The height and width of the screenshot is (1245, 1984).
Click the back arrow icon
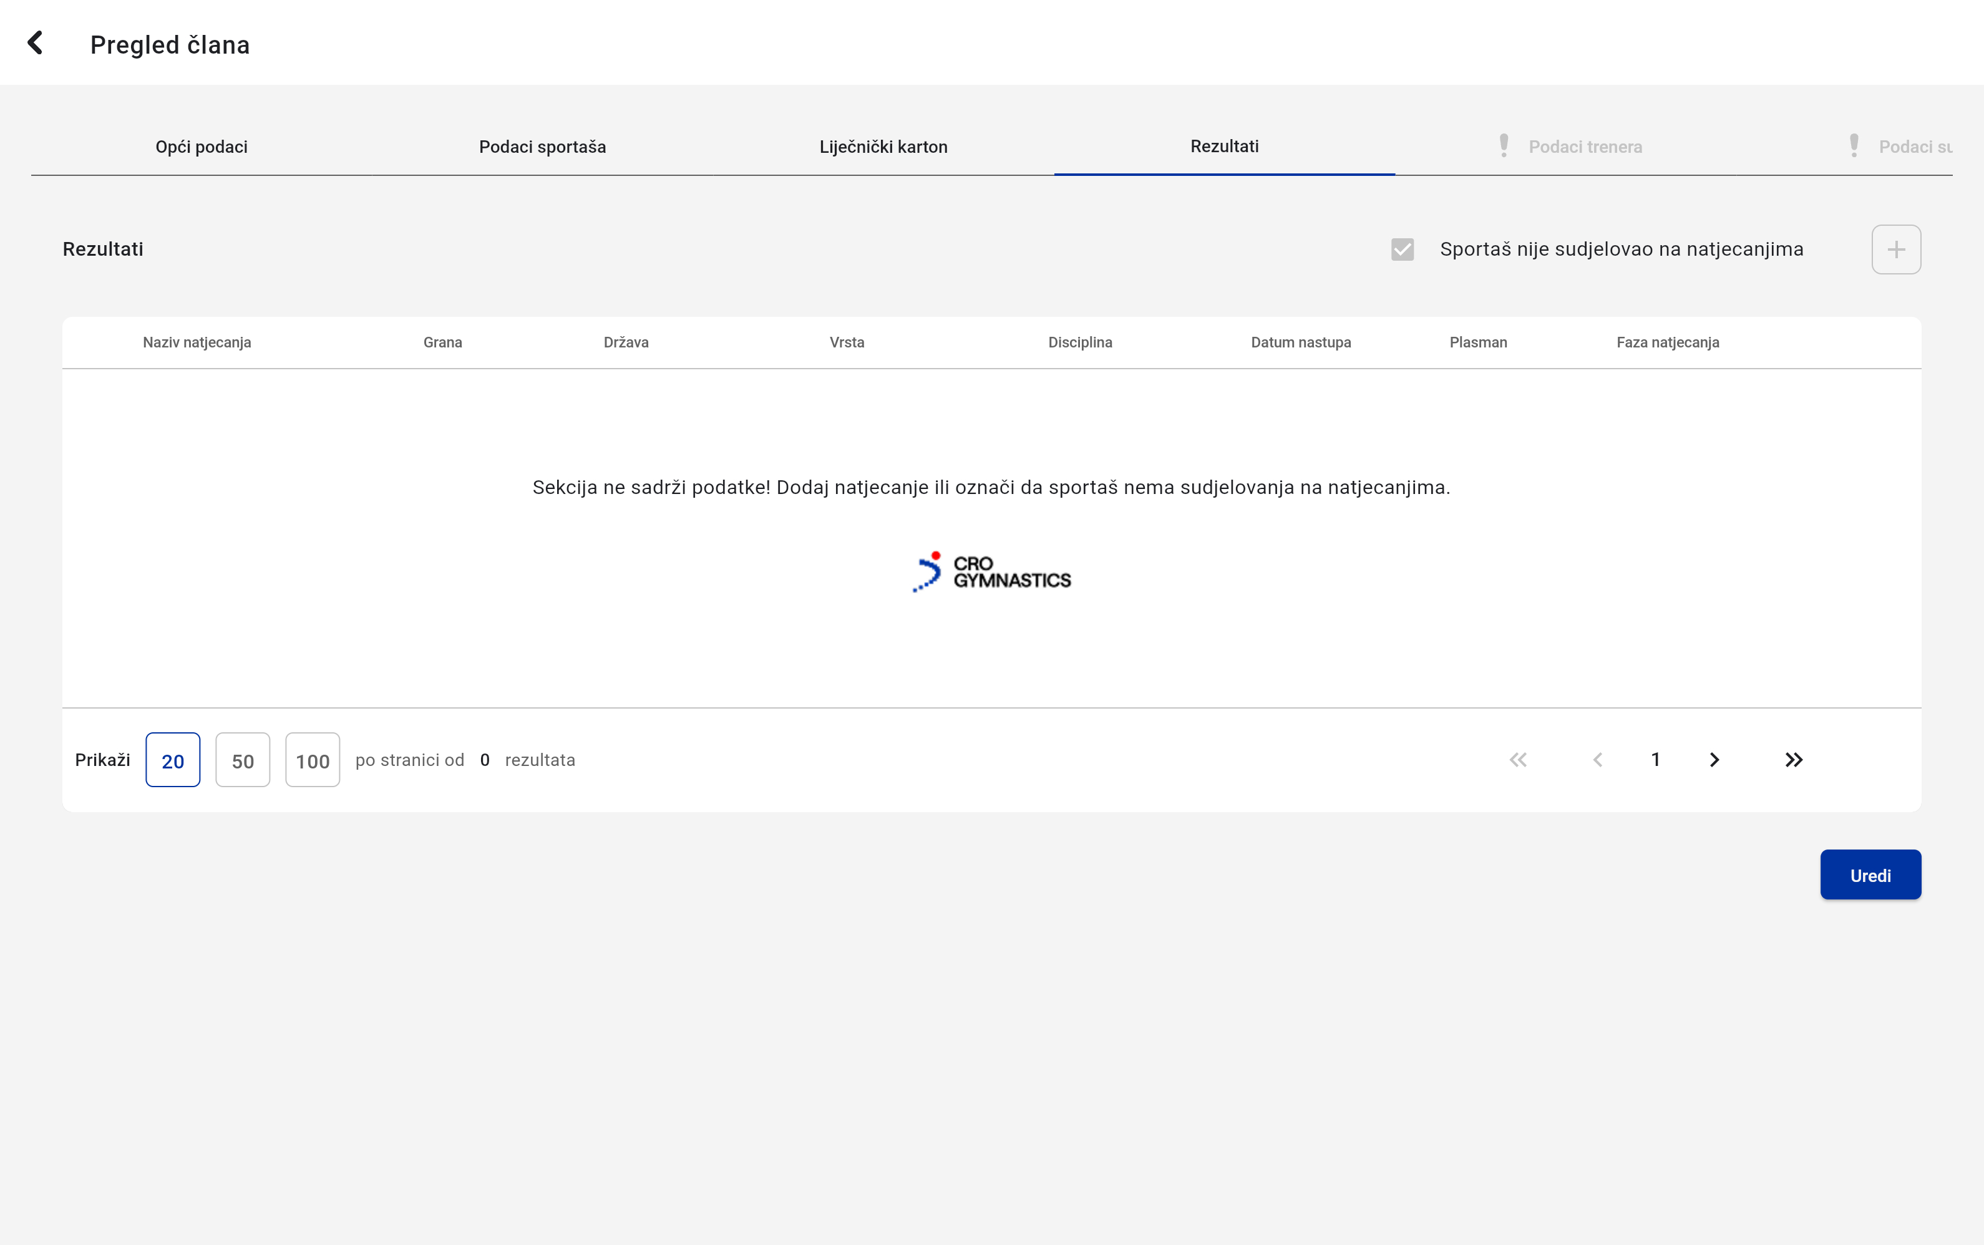coord(34,43)
